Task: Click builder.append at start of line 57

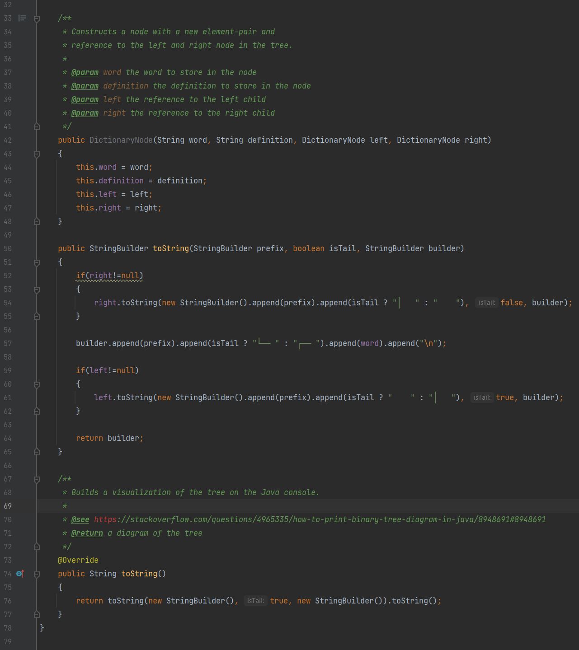Action: [x=108, y=343]
